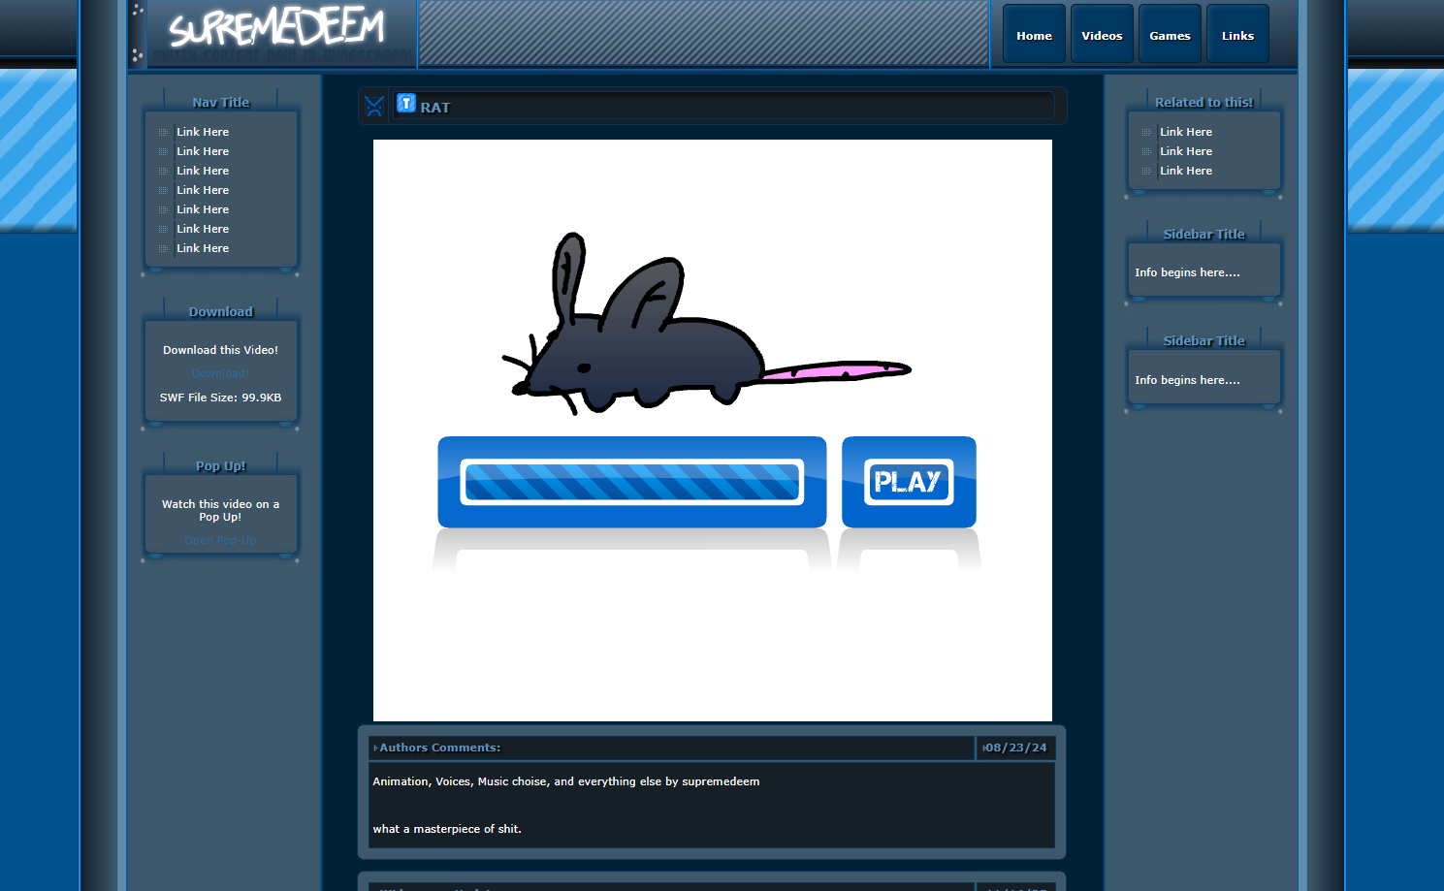The height and width of the screenshot is (891, 1444).
Task: Go to the Games section
Action: coord(1170,36)
